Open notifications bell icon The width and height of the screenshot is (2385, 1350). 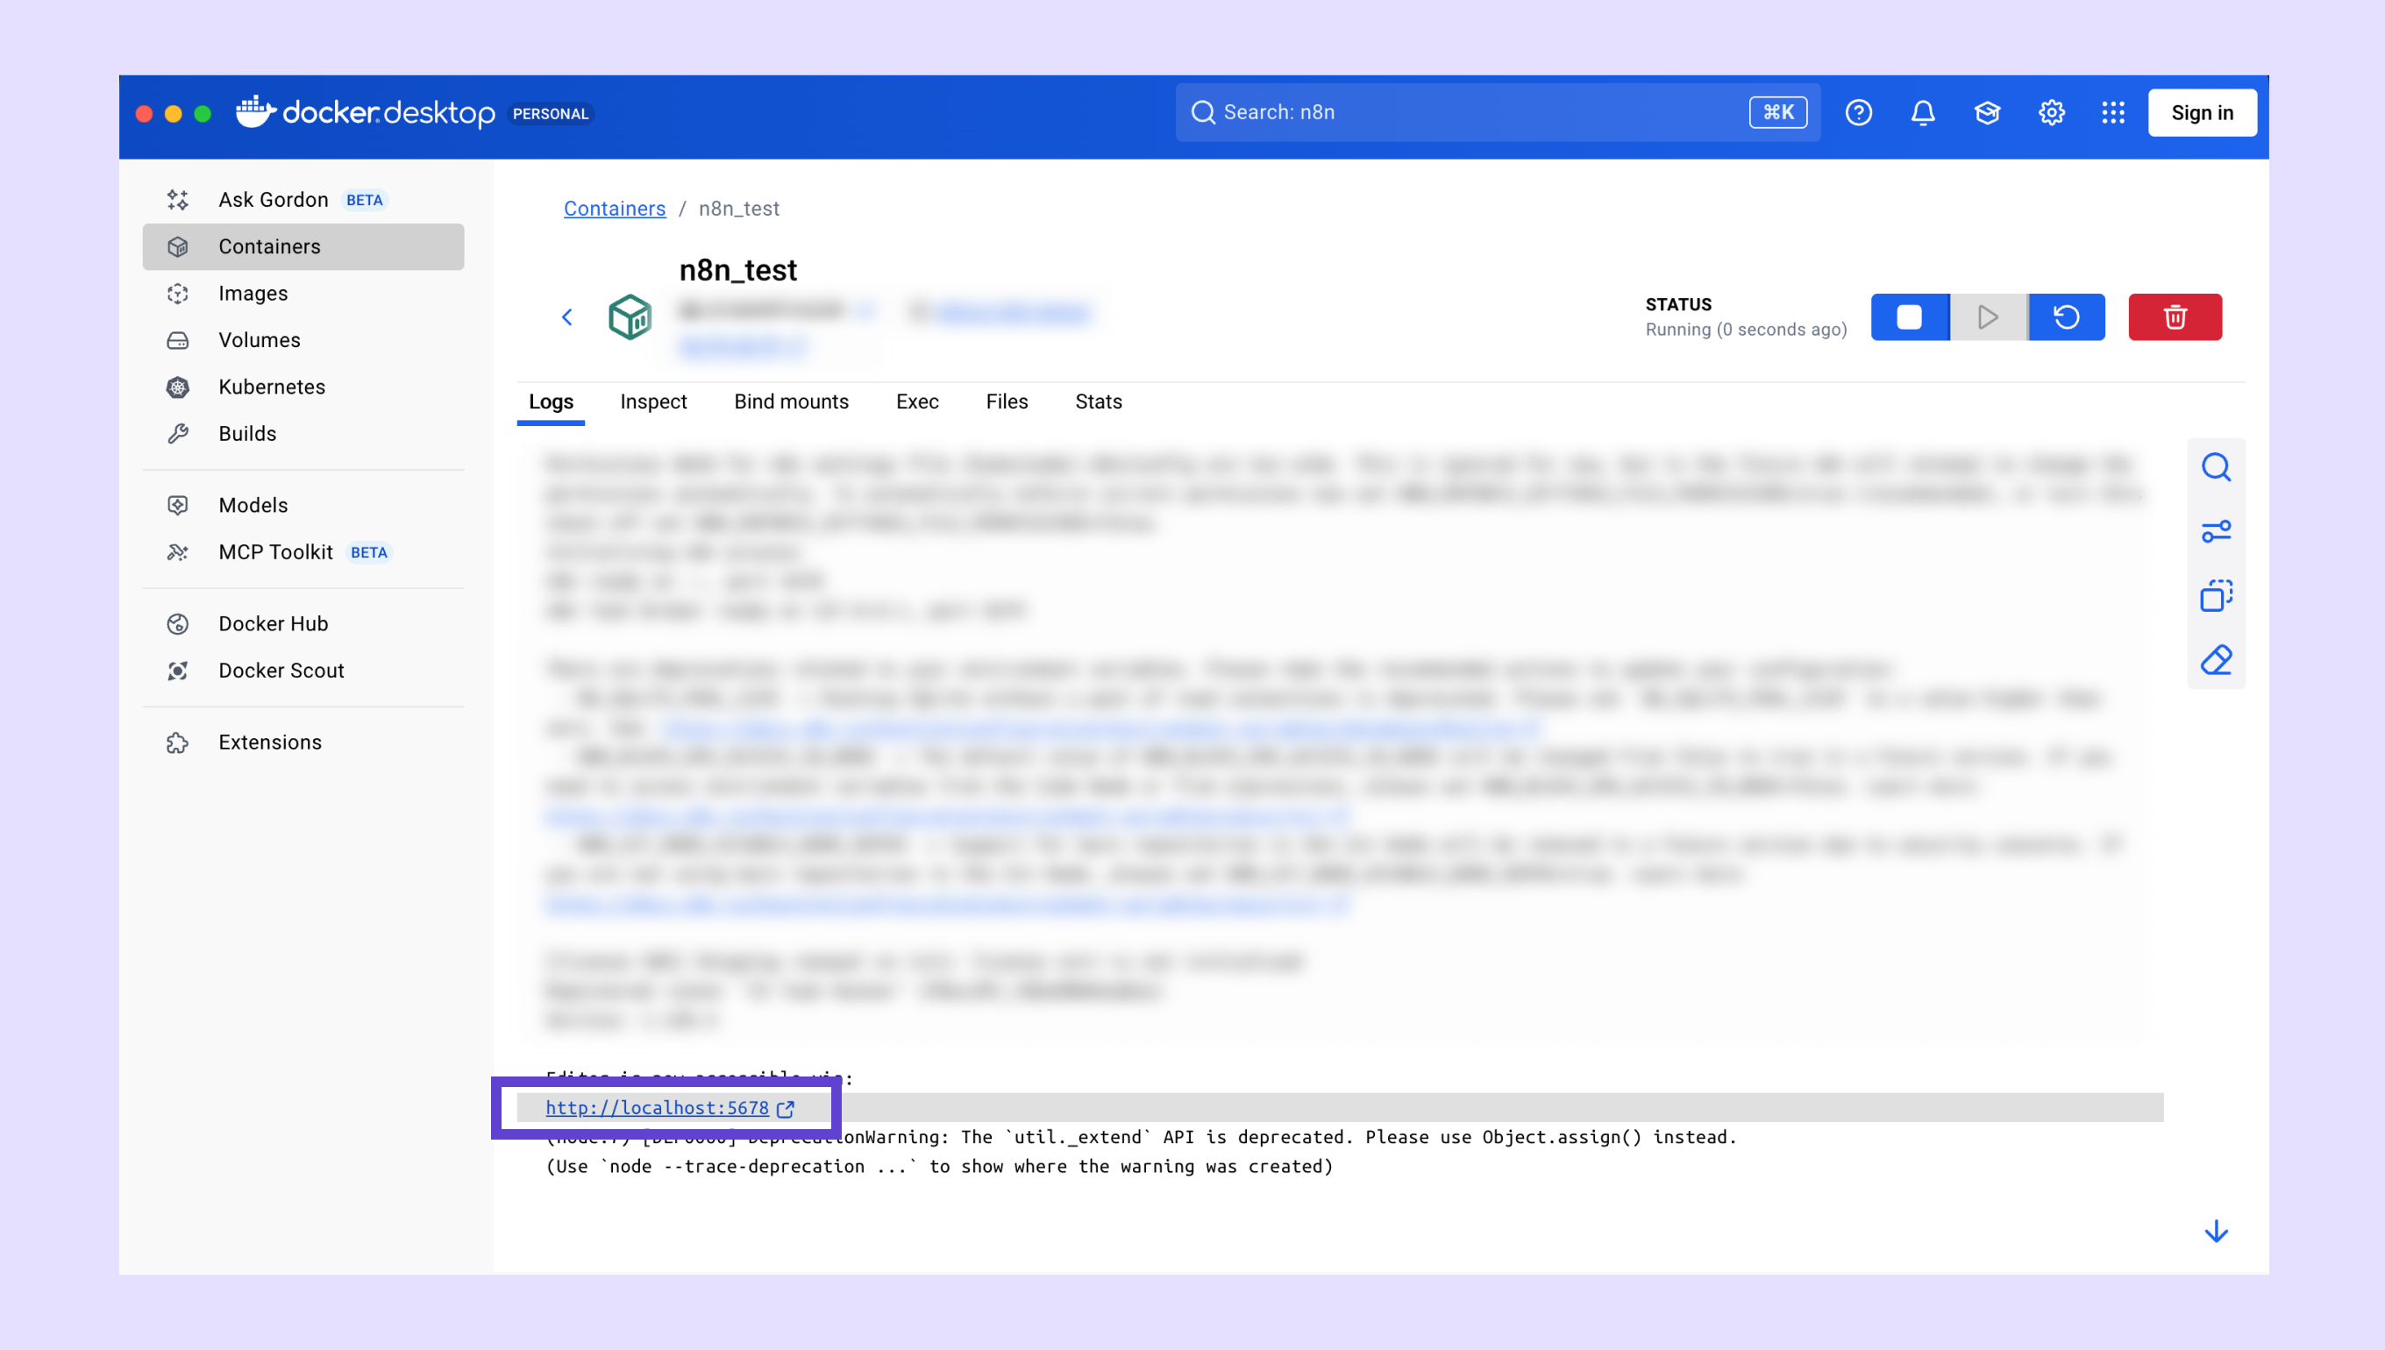pos(1922,112)
